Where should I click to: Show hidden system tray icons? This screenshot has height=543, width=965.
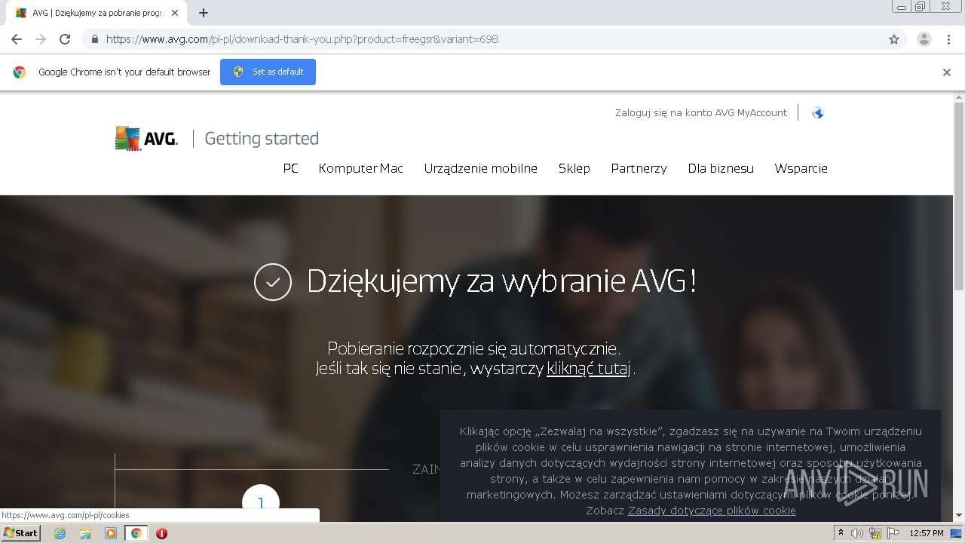point(841,533)
